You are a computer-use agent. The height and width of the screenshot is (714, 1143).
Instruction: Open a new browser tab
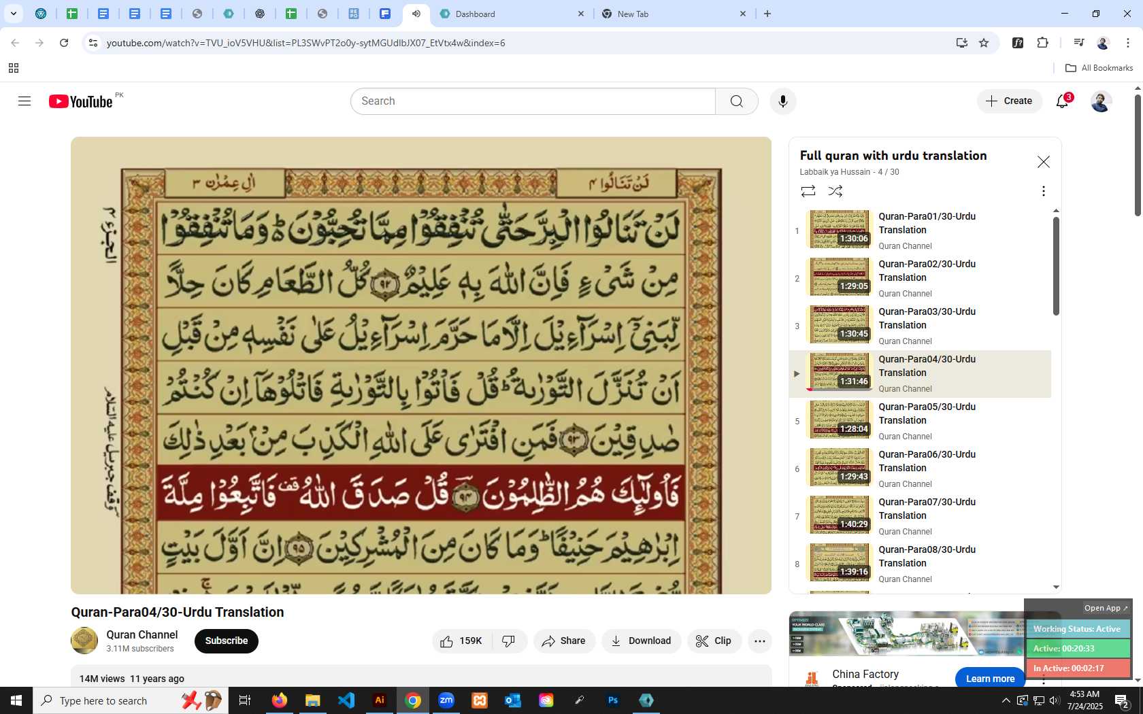click(x=767, y=14)
